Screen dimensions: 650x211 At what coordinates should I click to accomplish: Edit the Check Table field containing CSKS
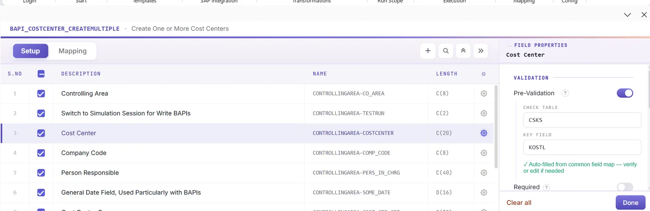[582, 120]
